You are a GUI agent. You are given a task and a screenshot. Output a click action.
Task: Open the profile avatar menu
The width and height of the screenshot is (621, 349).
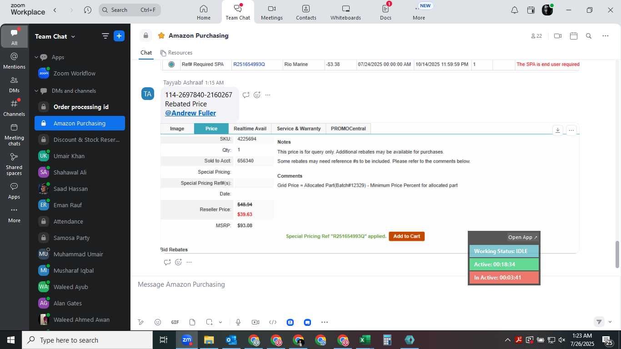pyautogui.click(x=547, y=10)
